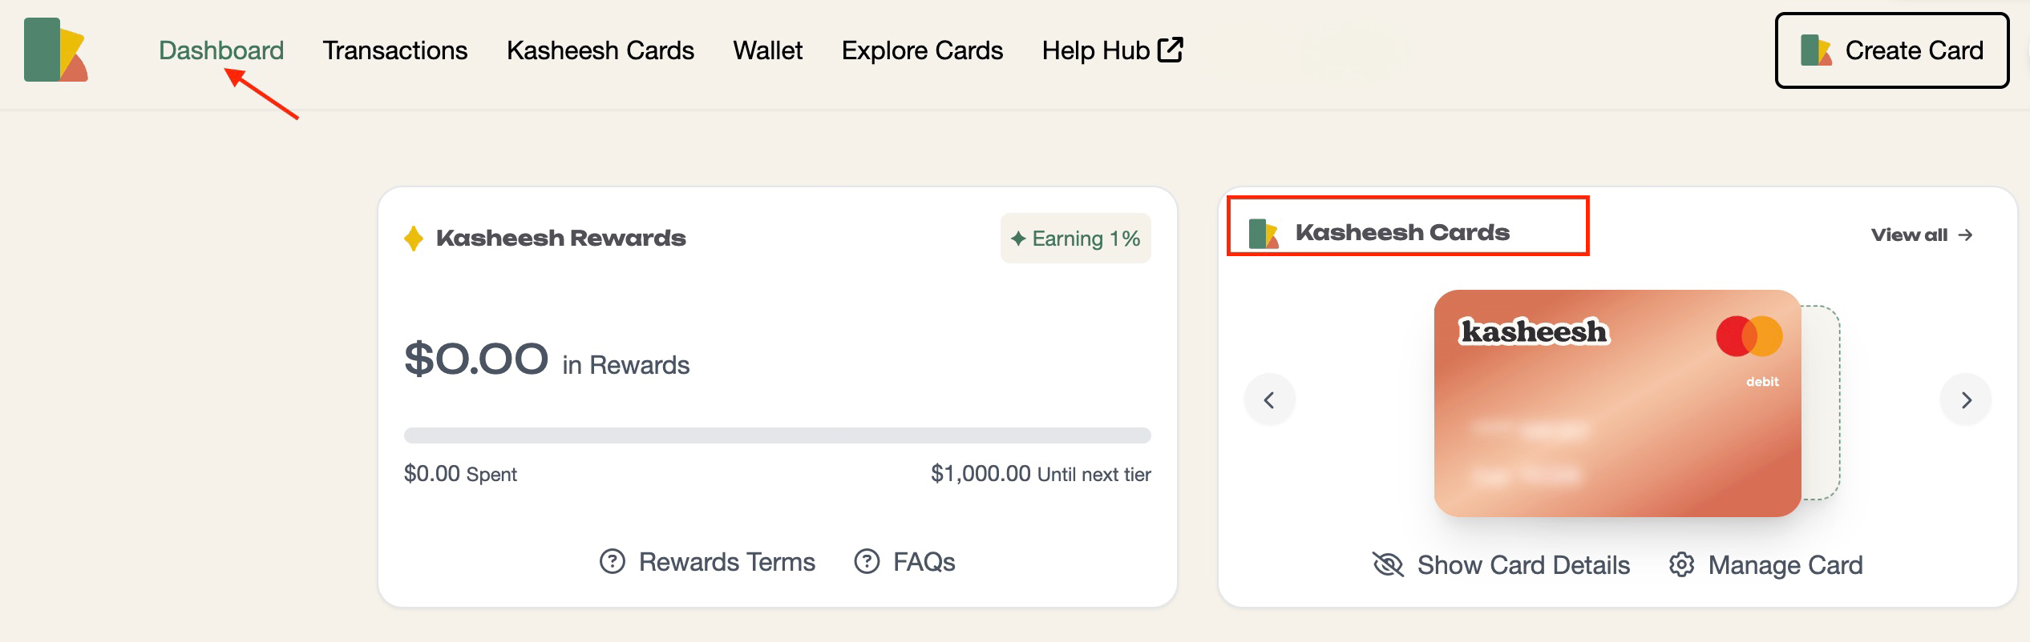Click the gear icon for Manage Card
Viewport: 2030px width, 642px height.
point(1681,565)
